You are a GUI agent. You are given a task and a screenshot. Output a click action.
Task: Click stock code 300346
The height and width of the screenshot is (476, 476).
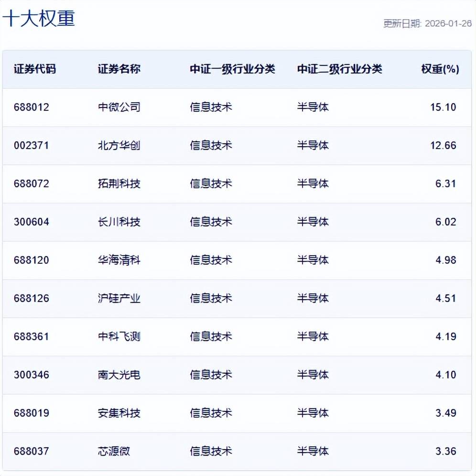[32, 375]
